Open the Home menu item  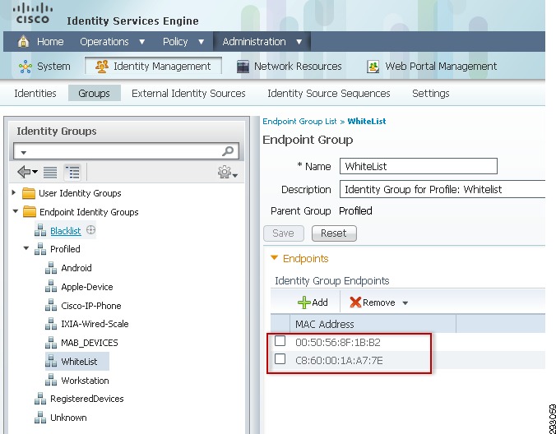point(50,42)
